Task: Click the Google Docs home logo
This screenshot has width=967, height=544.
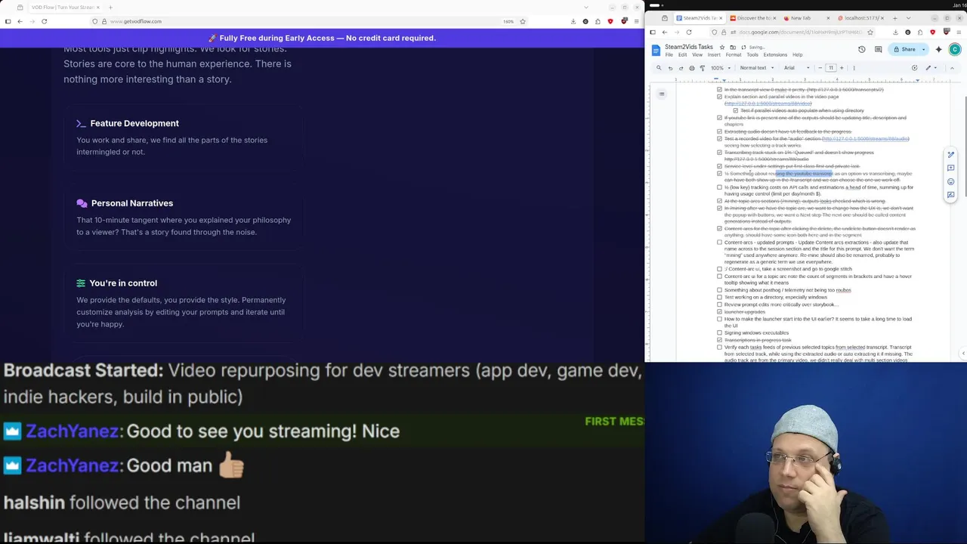Action: point(655,50)
